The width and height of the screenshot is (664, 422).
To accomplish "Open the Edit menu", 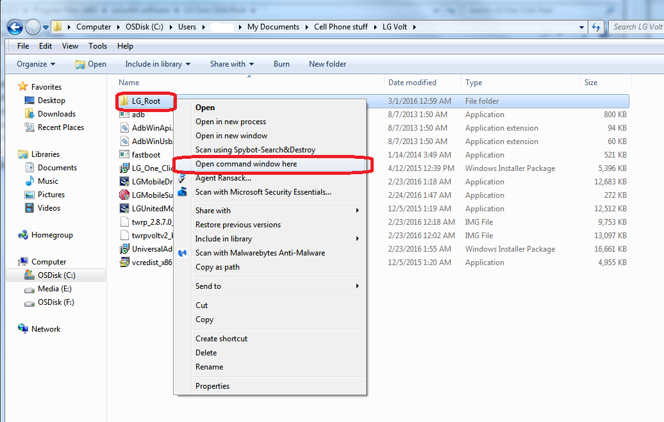I will pos(46,45).
